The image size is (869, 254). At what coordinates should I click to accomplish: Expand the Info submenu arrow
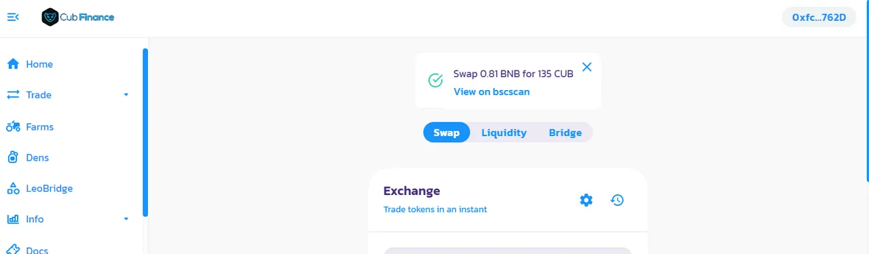coord(126,219)
